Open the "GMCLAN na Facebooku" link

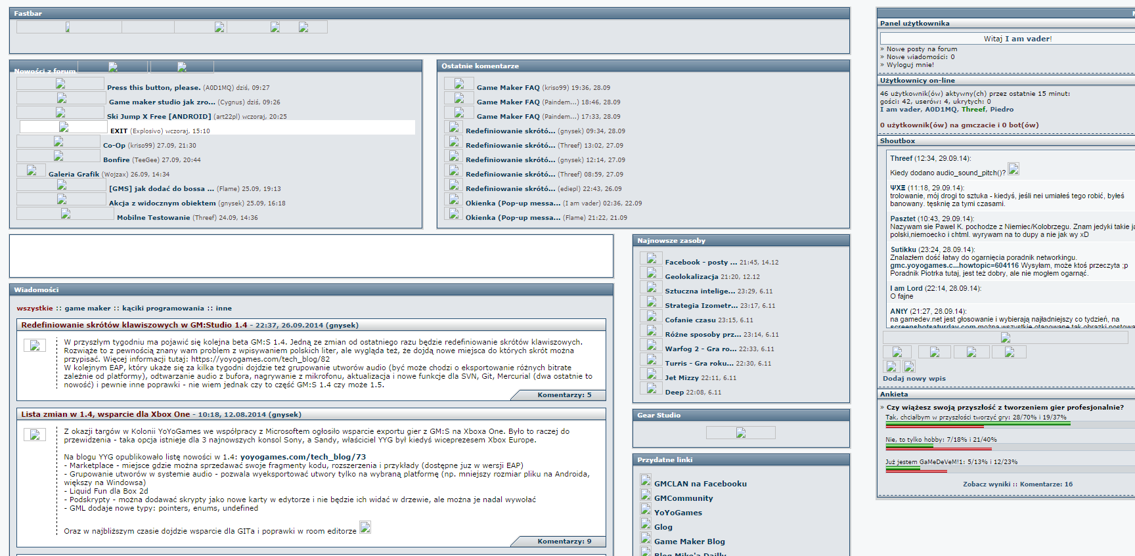click(x=700, y=484)
